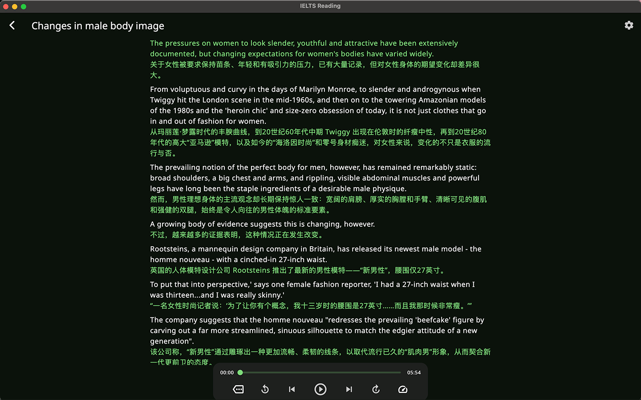This screenshot has width=641, height=400.
Task: Click the 'IELTS Reading' window title
Action: pos(320,6)
